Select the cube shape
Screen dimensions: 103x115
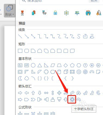click(x=66, y=72)
